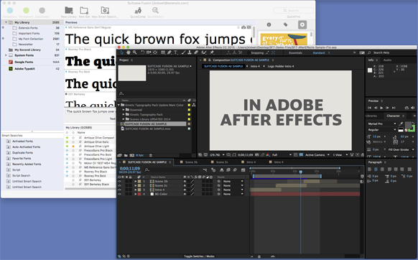The image size is (418, 260).
Task: Select the Selection arrow tool in After Effects
Action: [x=122, y=52]
